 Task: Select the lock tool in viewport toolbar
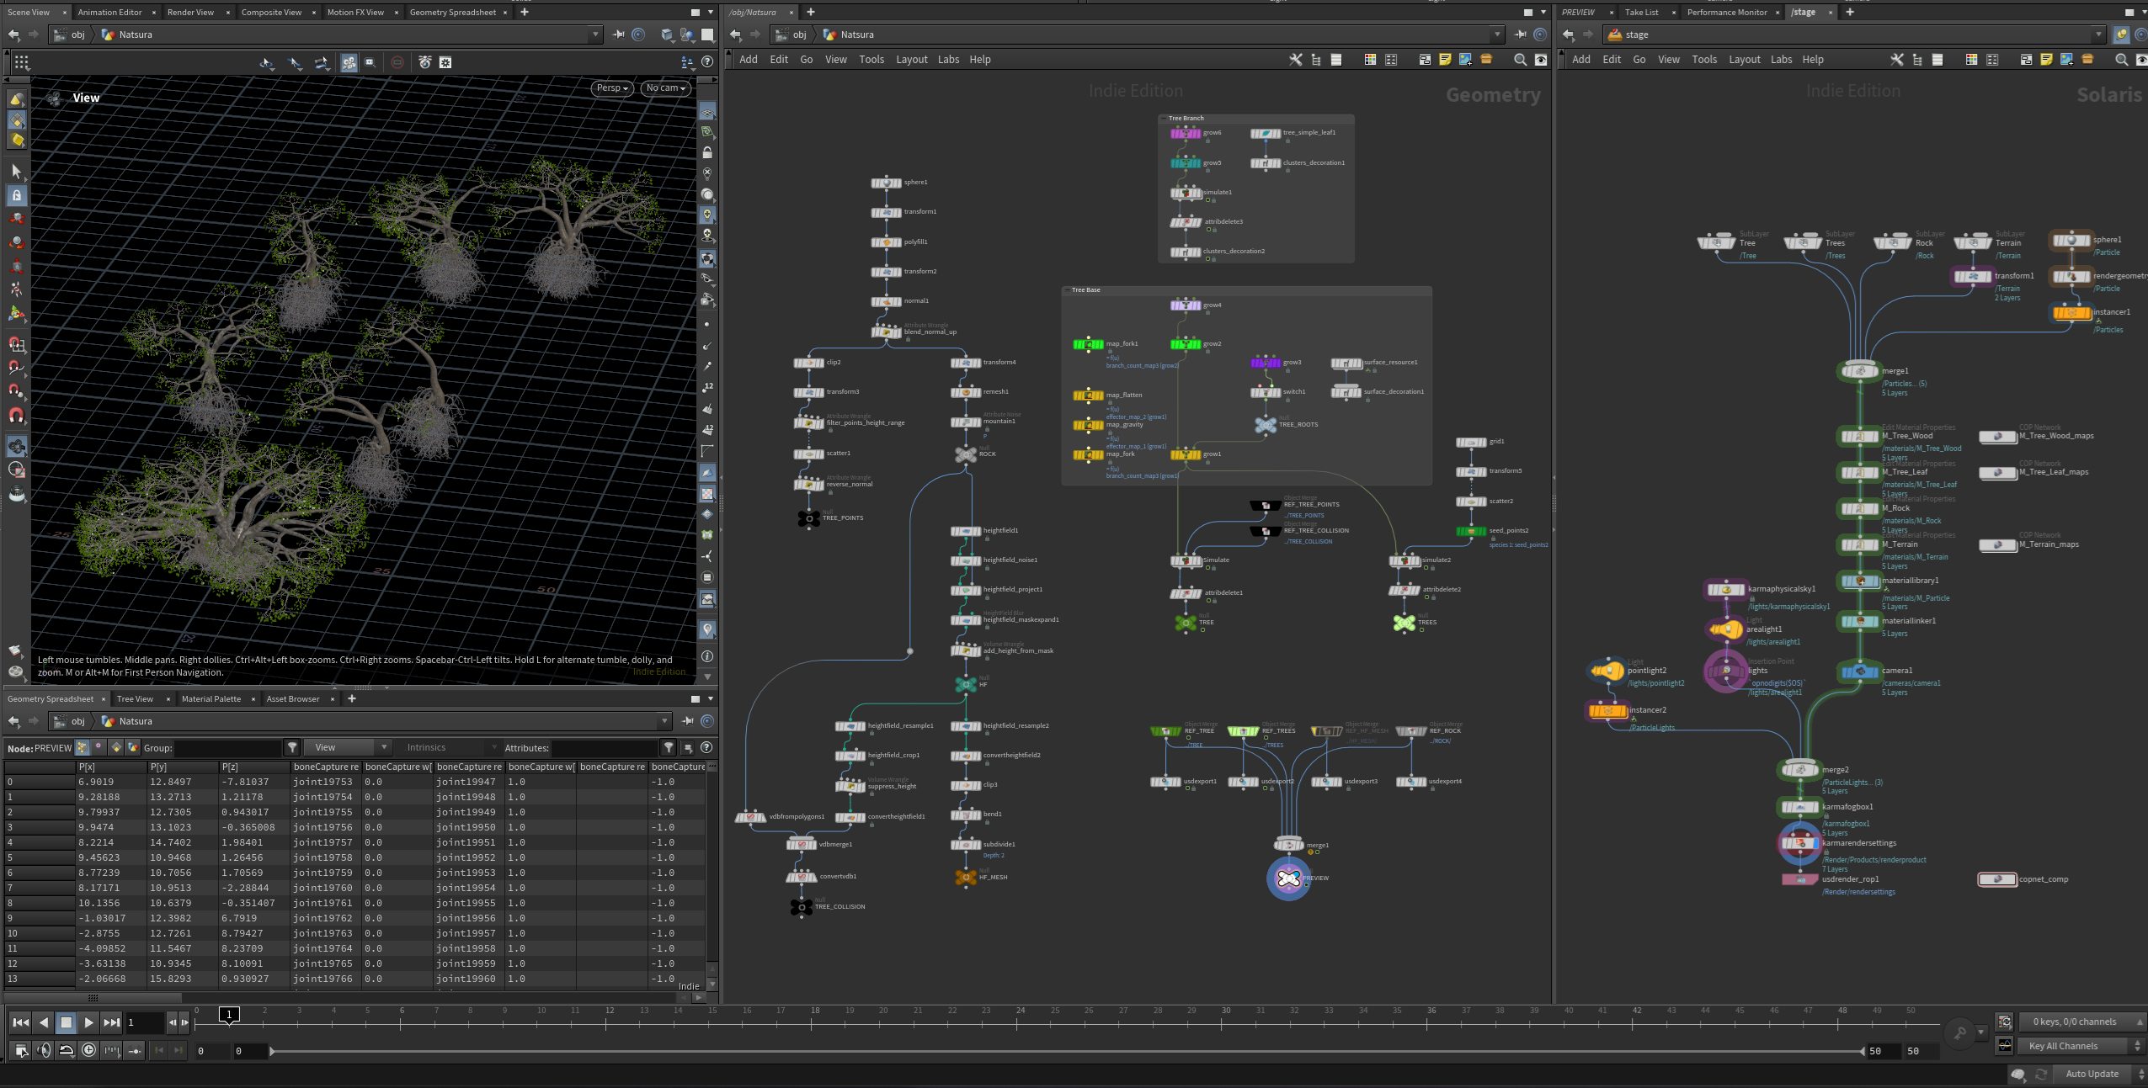(x=16, y=195)
